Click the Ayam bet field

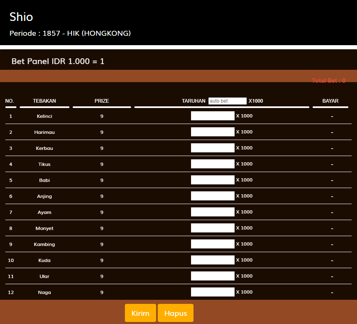tap(212, 212)
